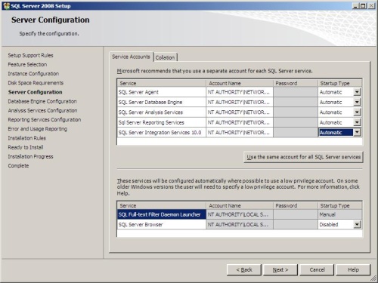Select SQL Server Database Engine service row

tap(162, 102)
